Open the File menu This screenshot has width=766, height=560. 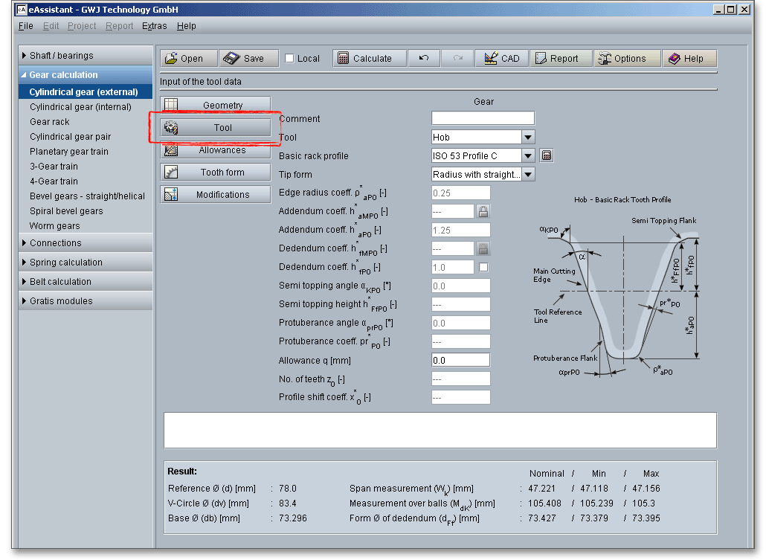coord(26,26)
